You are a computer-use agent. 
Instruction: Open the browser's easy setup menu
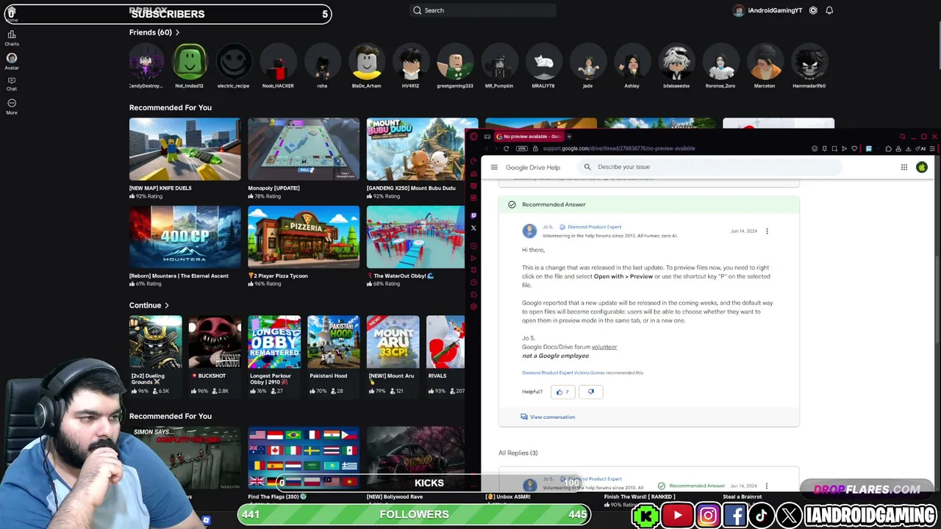tap(931, 148)
